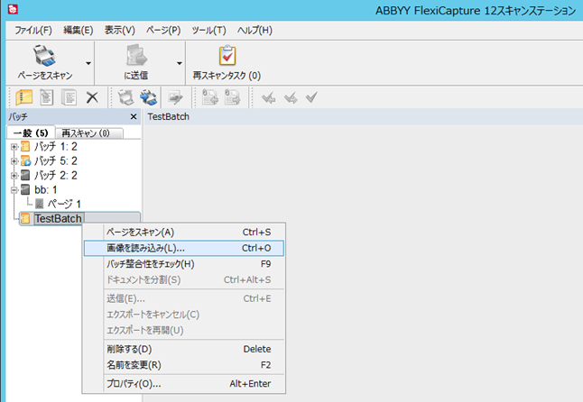Close the バッチ panel

click(134, 117)
